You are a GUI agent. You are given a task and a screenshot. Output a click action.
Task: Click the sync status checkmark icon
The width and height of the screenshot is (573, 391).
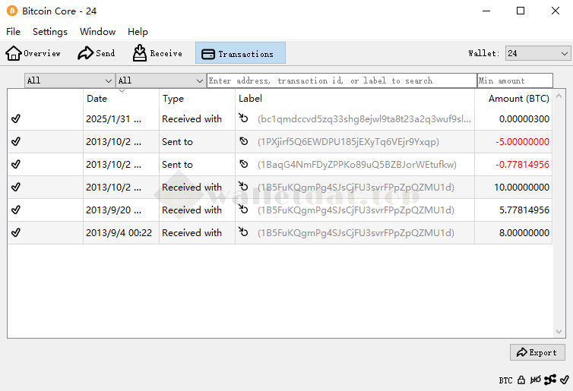(563, 380)
